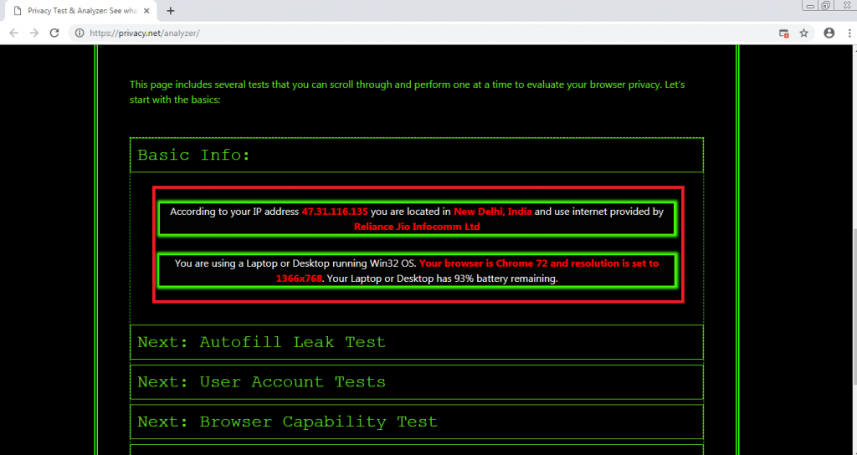The image size is (857, 455).
Task: Click 'Your browser is Chrome 72' text
Action: (484, 263)
